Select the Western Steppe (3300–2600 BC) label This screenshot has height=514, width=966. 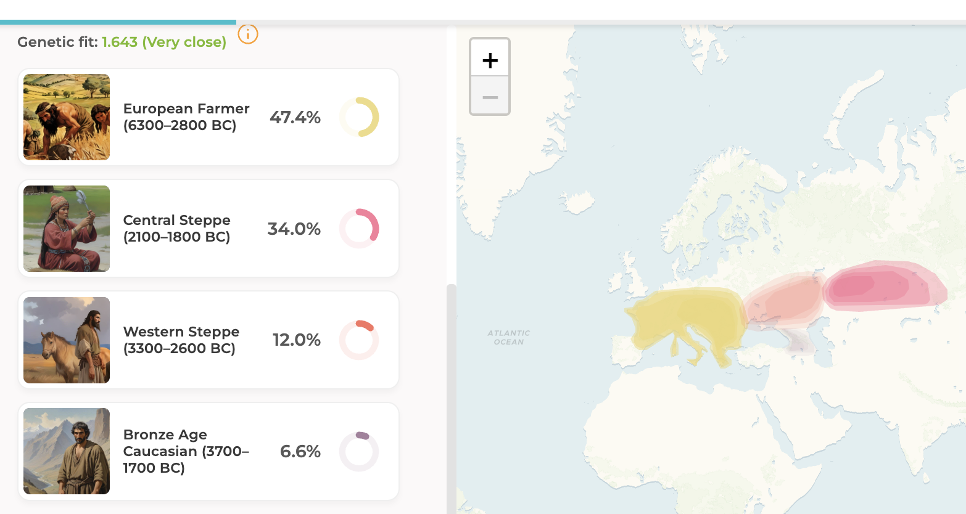point(181,340)
